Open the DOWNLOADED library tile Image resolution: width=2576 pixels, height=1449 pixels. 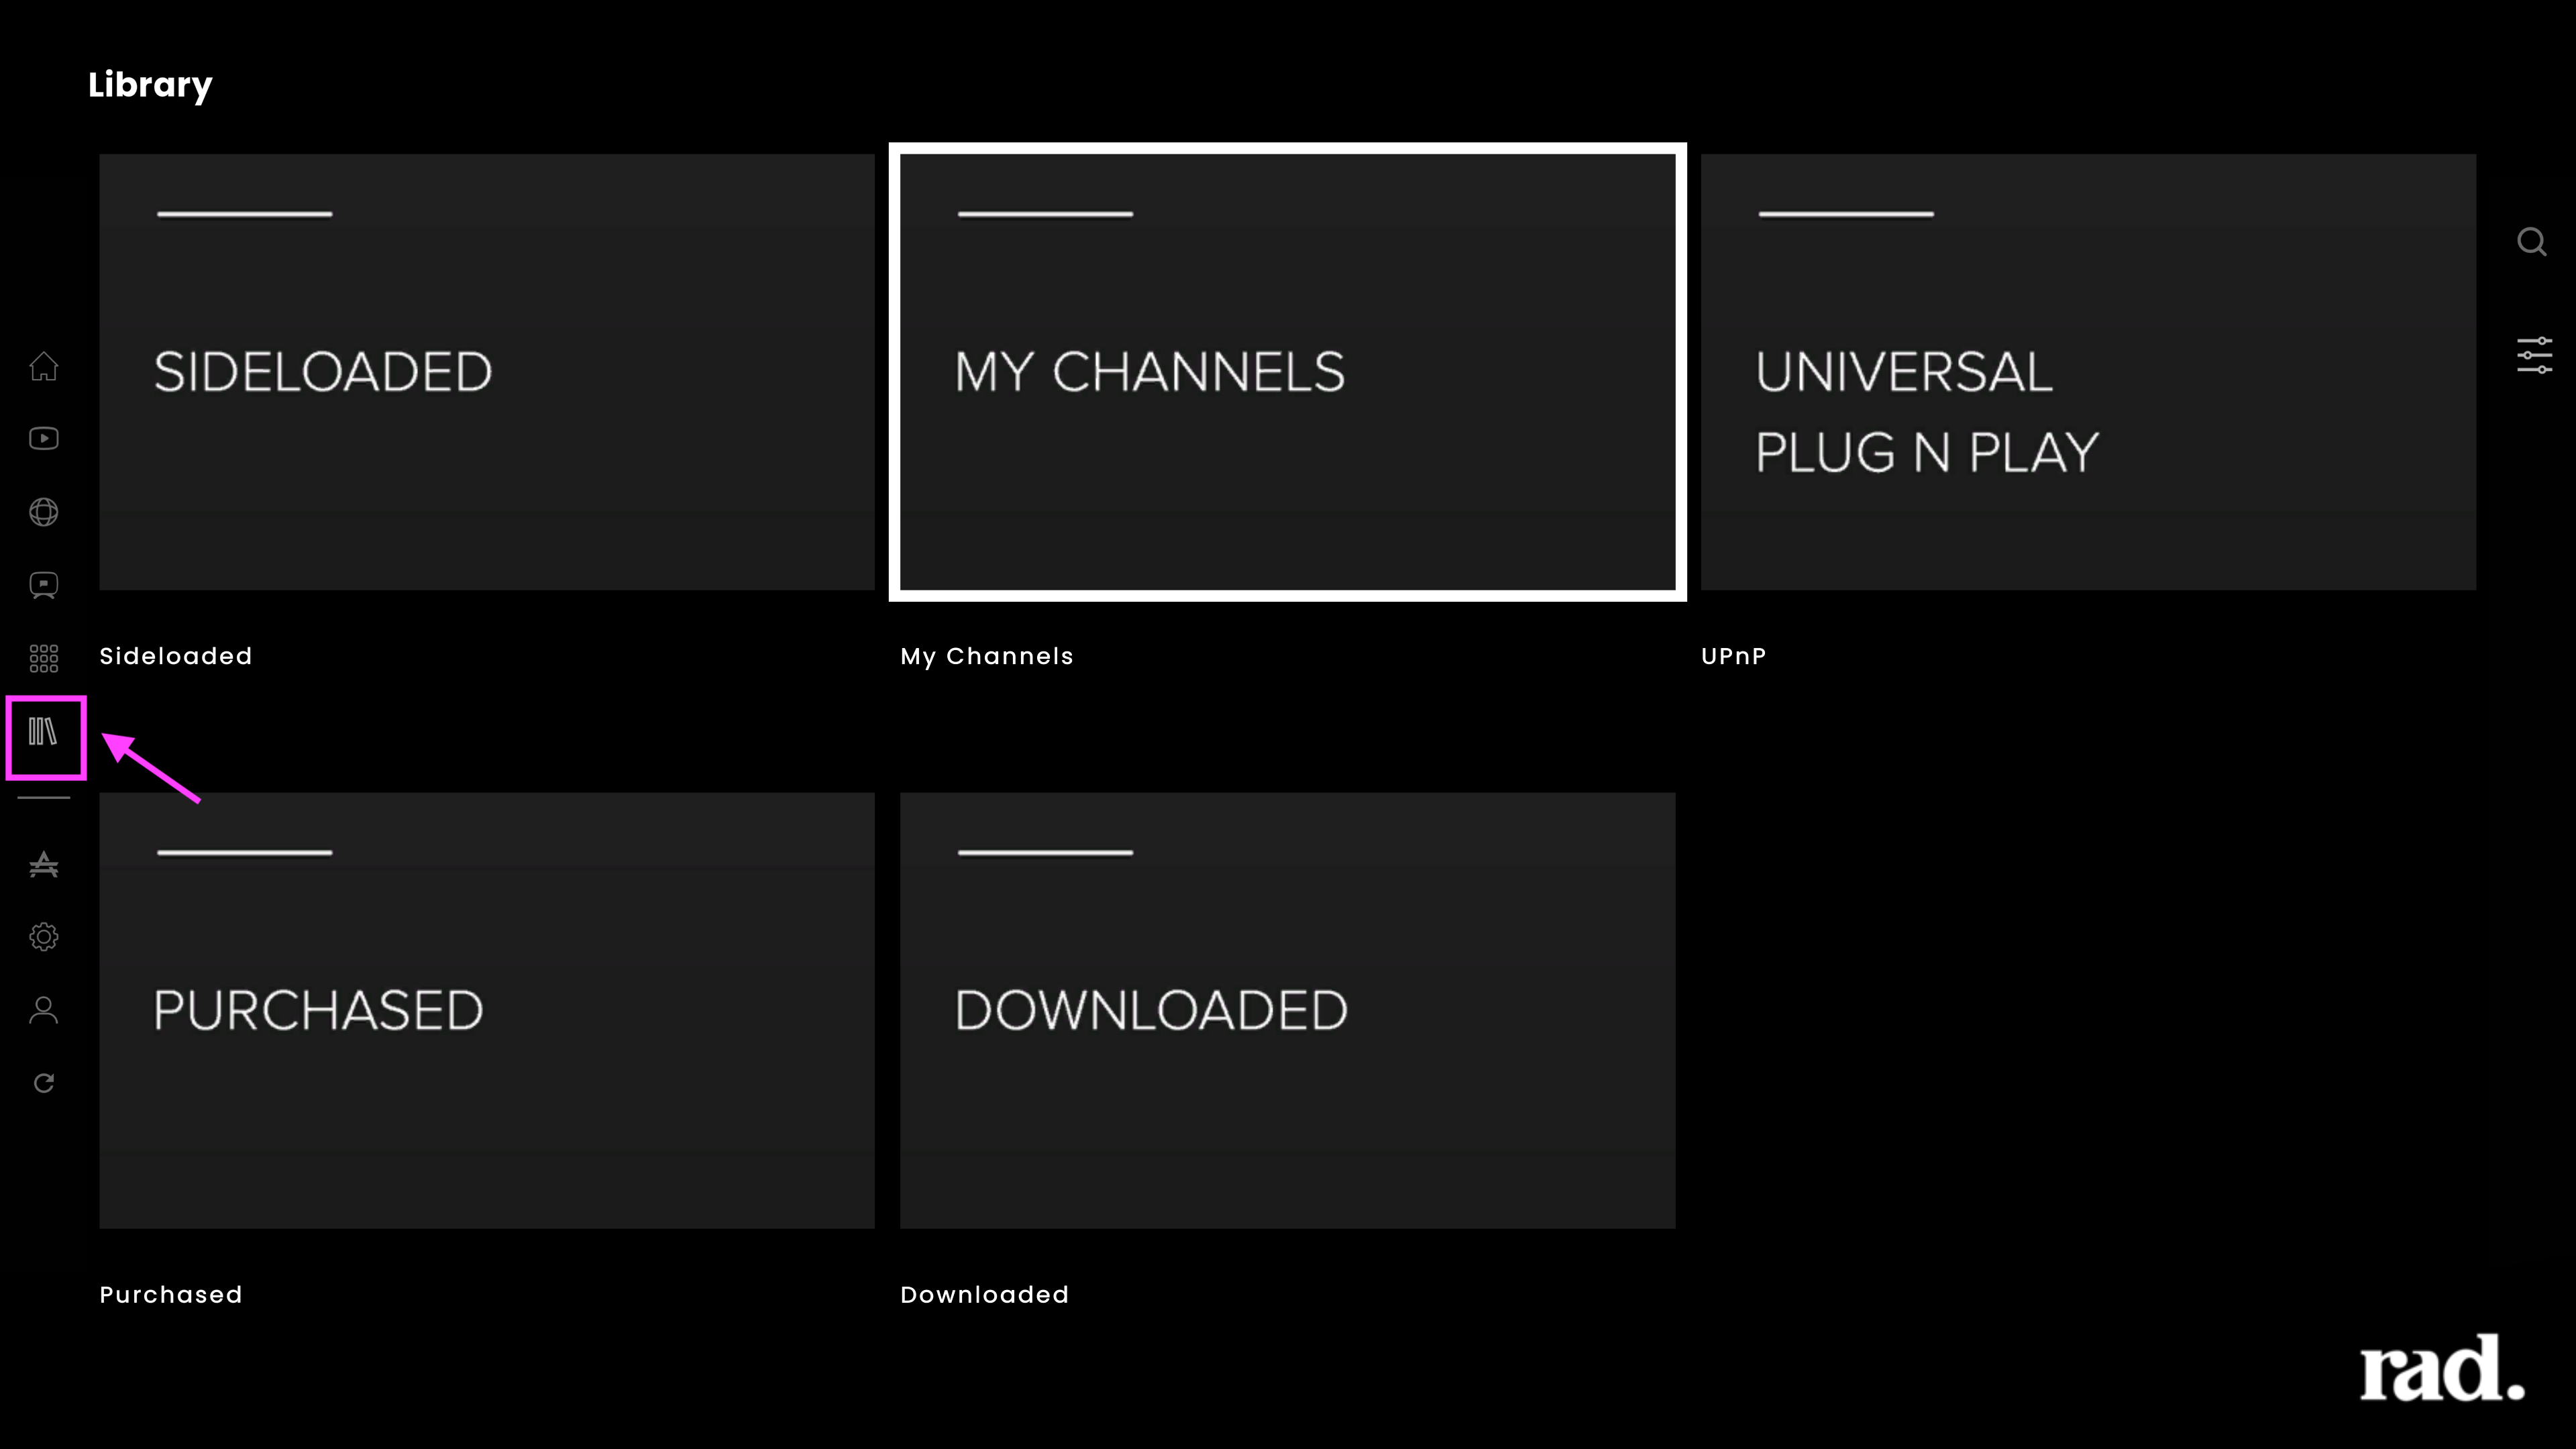point(1288,1011)
